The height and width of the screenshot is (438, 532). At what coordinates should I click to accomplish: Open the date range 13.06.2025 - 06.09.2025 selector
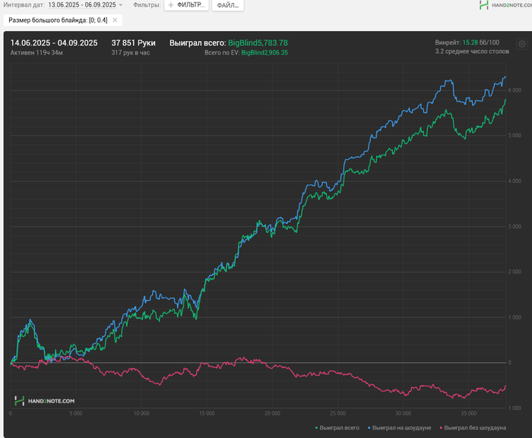(81, 5)
